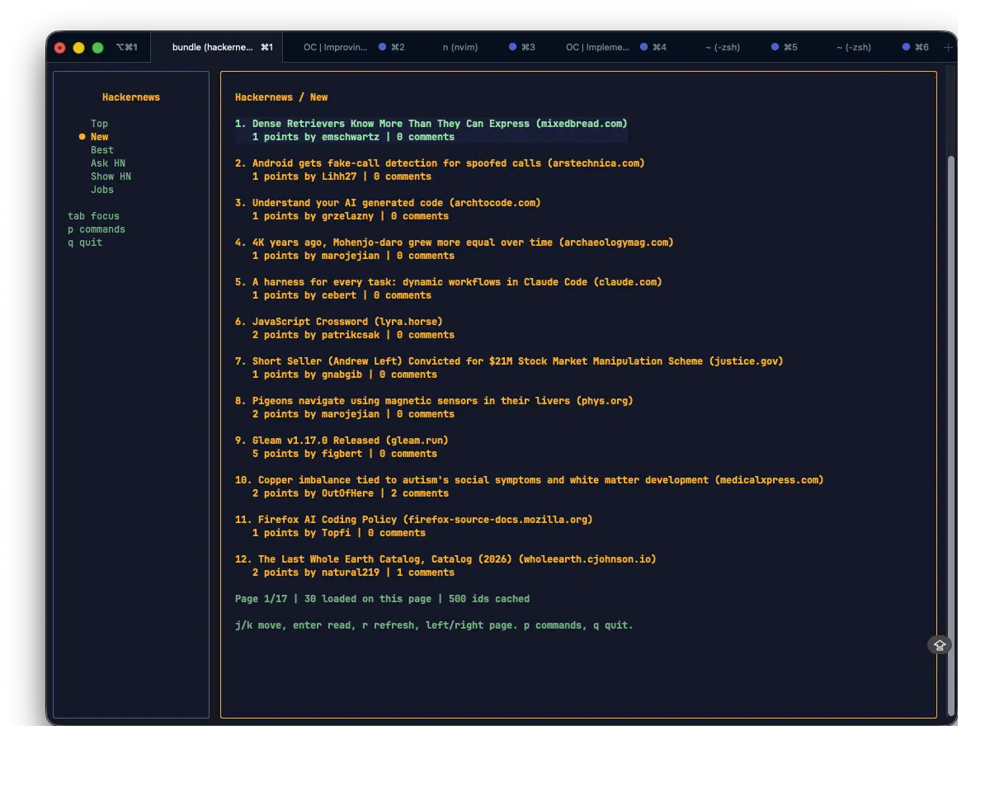Open Firefox AI Coding Policy story
The height and width of the screenshot is (787, 1004).
413,520
